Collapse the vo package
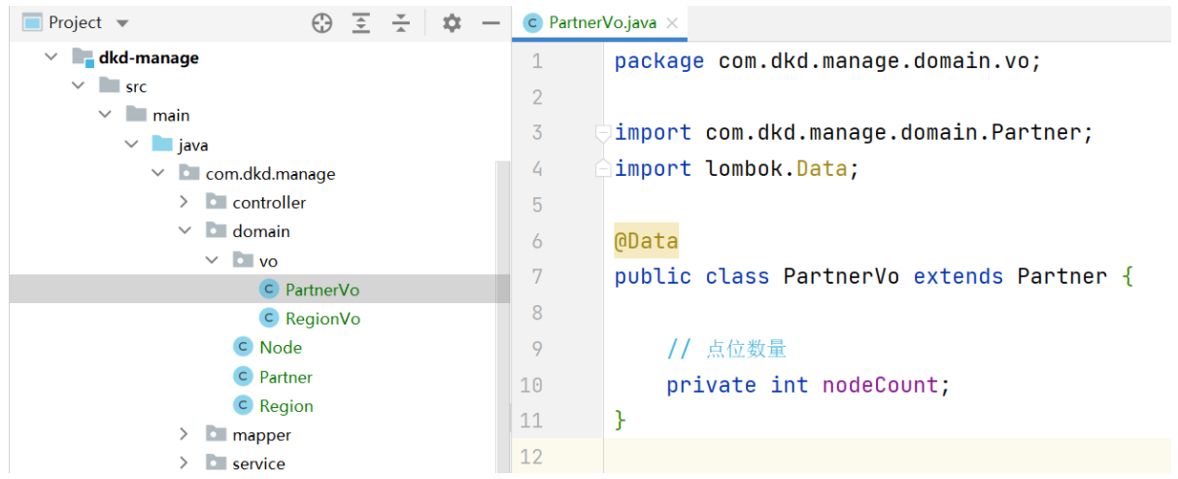 [212, 260]
